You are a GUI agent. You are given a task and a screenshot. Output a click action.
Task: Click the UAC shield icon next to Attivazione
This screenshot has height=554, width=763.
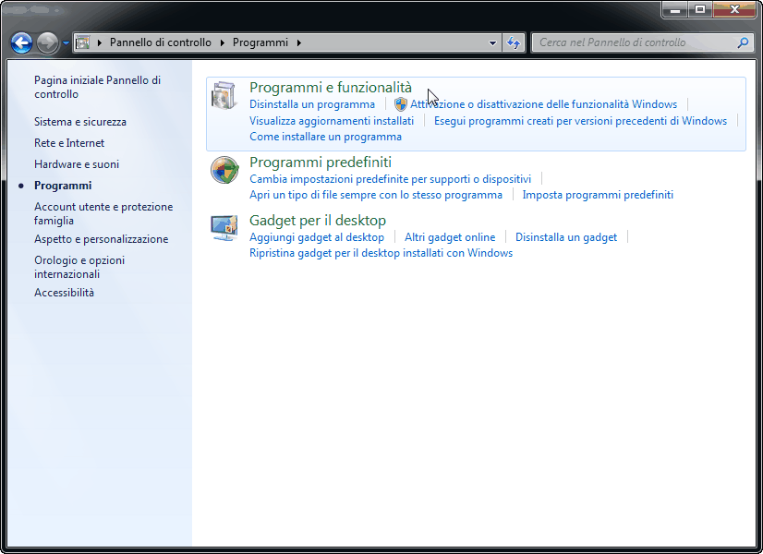(x=401, y=104)
